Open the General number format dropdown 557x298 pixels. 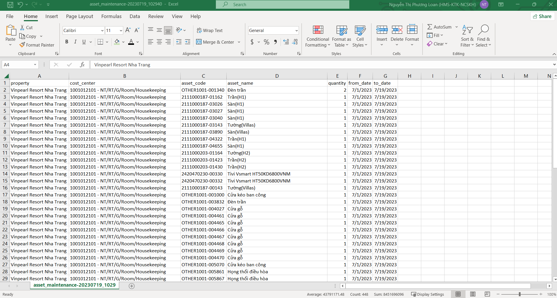[x=296, y=31]
